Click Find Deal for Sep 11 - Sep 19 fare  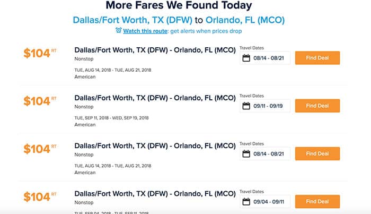click(x=317, y=106)
